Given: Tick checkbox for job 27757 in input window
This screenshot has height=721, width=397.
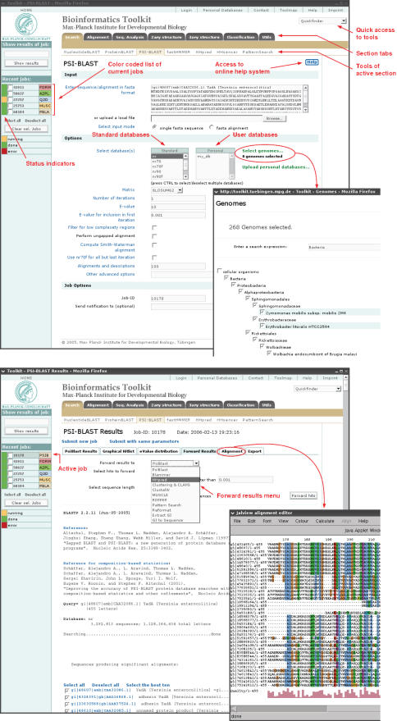Looking at the screenshot, I should 10,99.
